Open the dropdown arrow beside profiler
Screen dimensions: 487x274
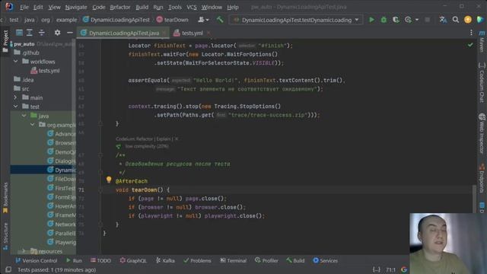[x=417, y=20]
